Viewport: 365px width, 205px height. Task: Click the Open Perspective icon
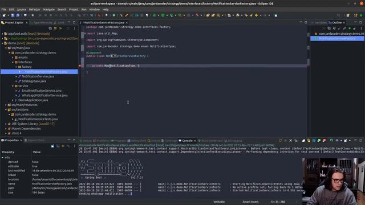pos(348,15)
